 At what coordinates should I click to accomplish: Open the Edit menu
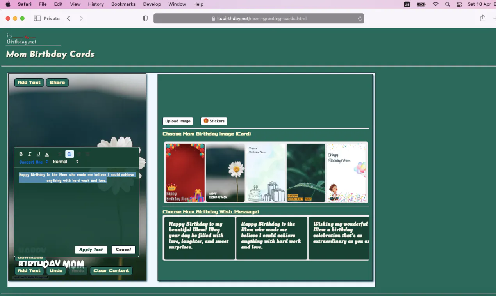(58, 4)
